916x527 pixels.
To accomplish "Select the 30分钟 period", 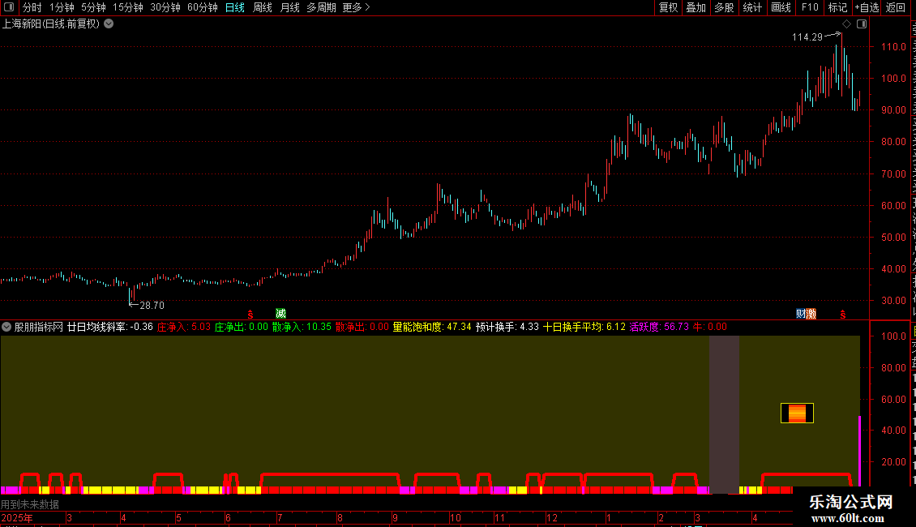I will point(165,7).
